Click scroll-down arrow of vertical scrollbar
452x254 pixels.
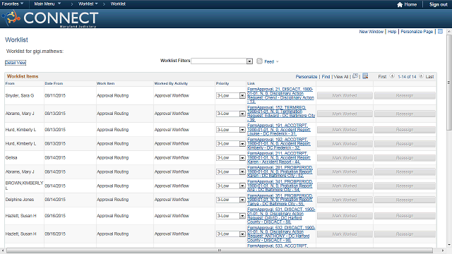[449, 245]
